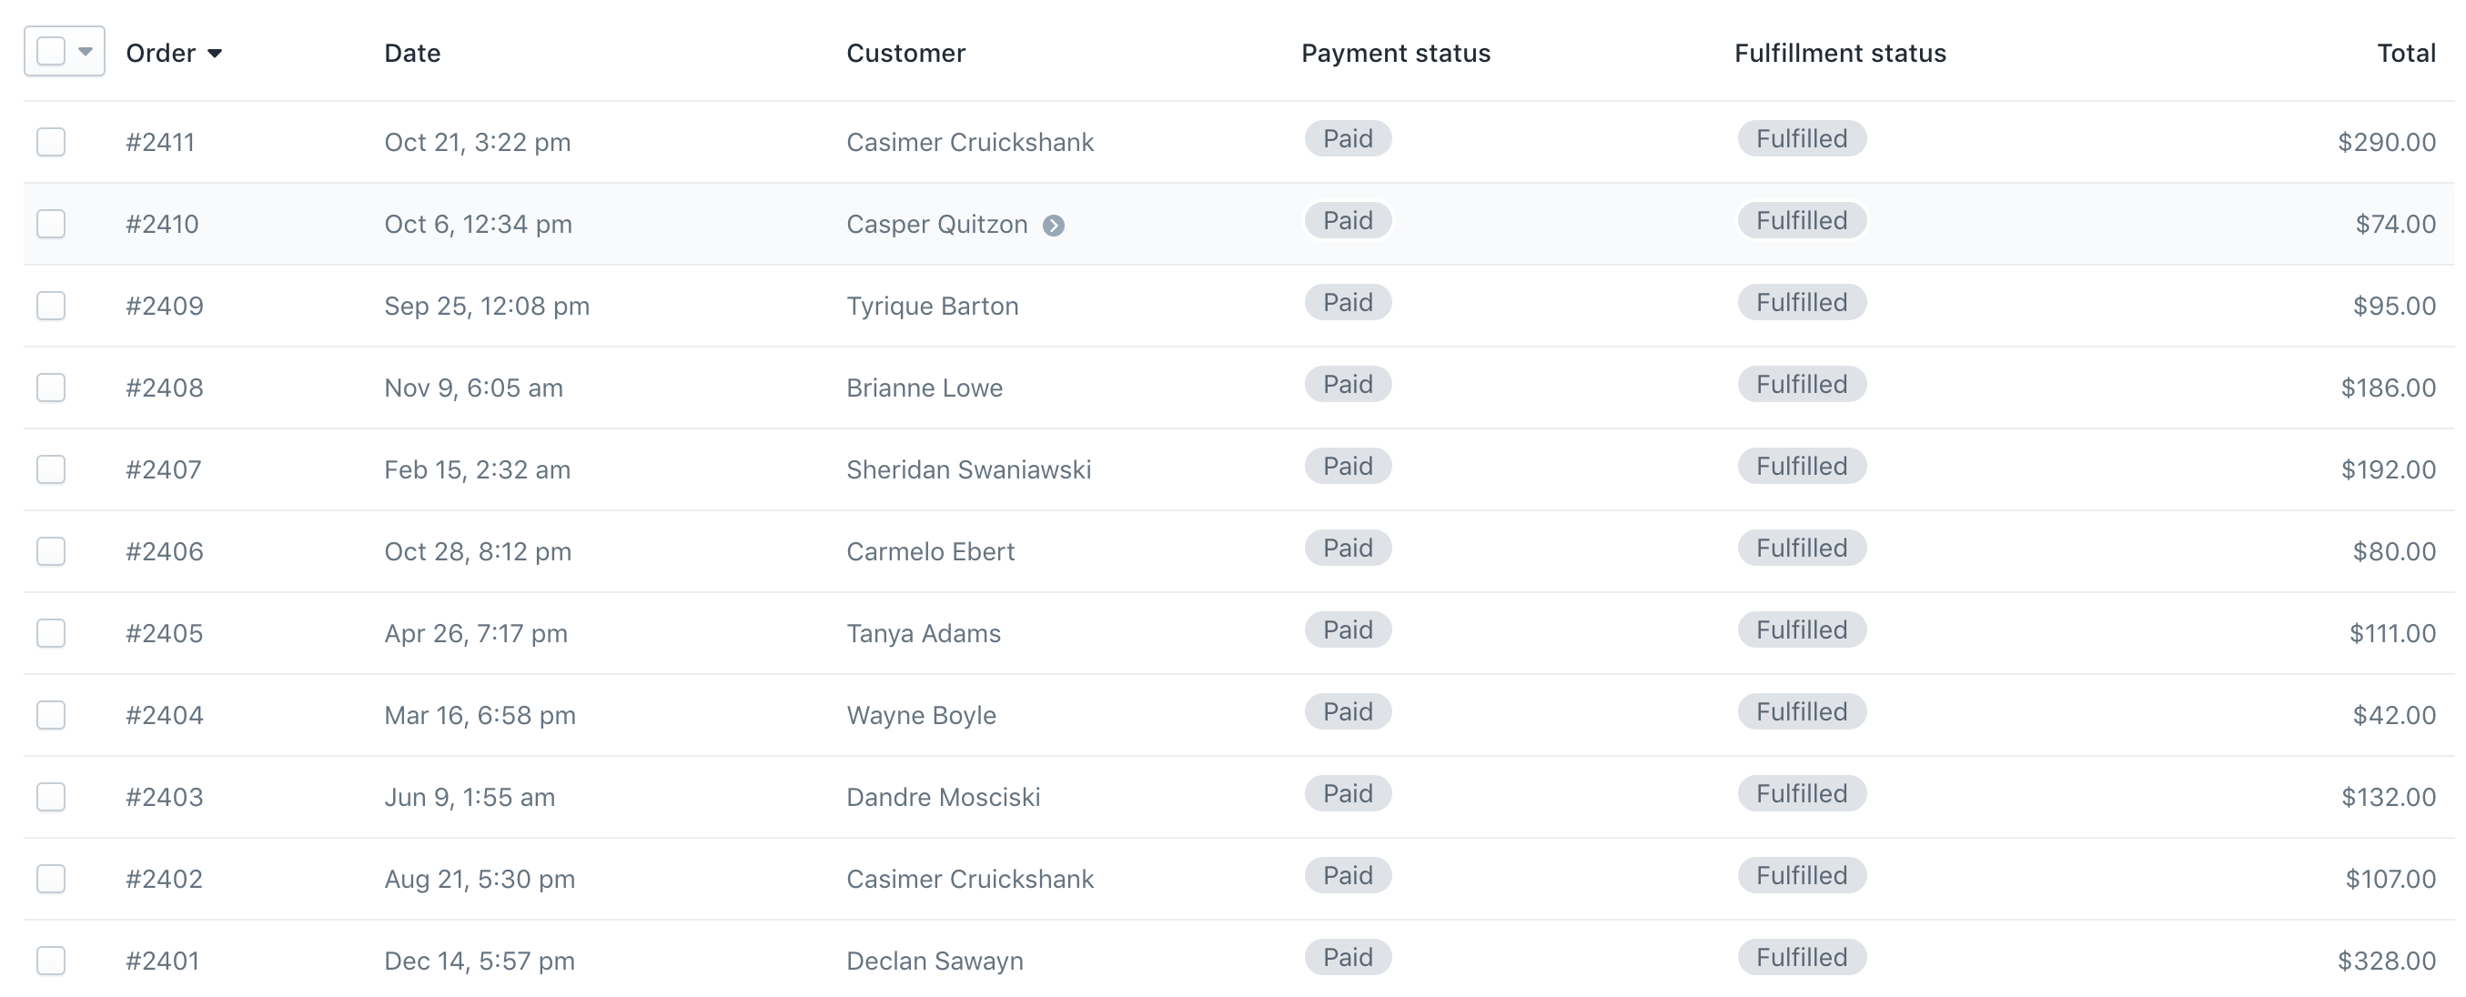Open order #2410
2466x997 pixels.
coord(162,224)
